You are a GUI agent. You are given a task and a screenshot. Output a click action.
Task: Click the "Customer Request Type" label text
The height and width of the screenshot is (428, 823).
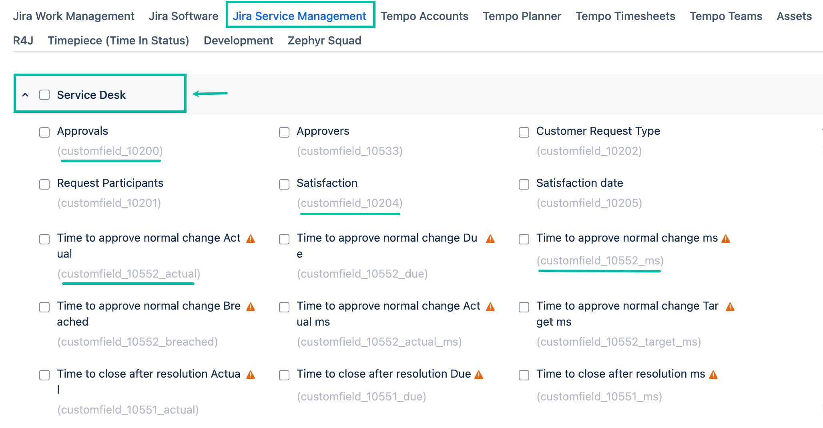click(x=598, y=131)
